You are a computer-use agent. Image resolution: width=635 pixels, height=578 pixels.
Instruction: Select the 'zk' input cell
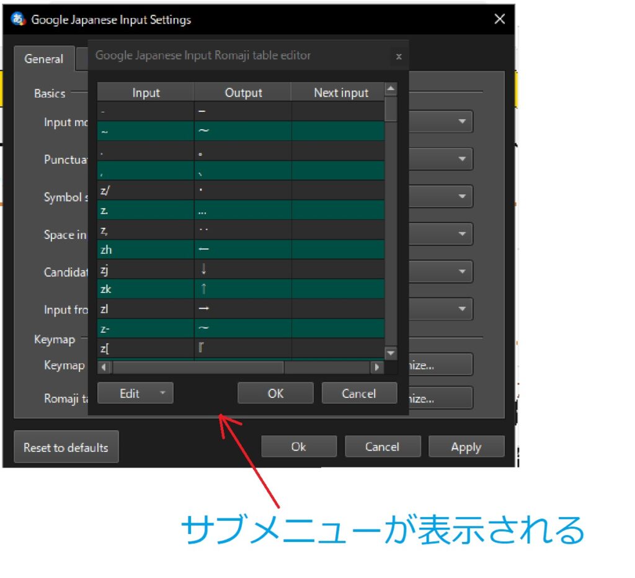pyautogui.click(x=146, y=289)
